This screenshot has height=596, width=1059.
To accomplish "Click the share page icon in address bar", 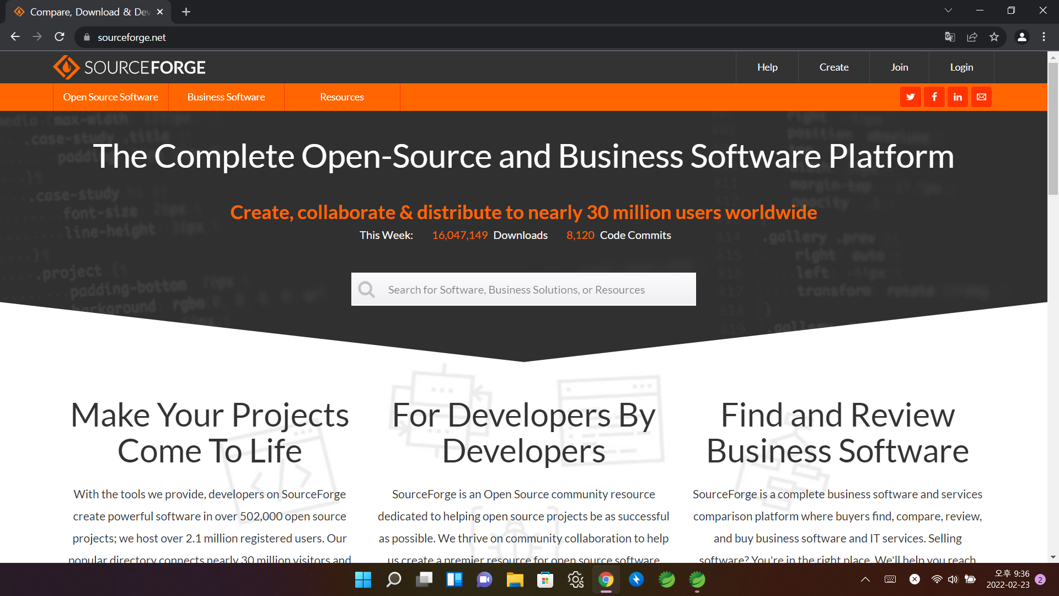I will tap(972, 37).
